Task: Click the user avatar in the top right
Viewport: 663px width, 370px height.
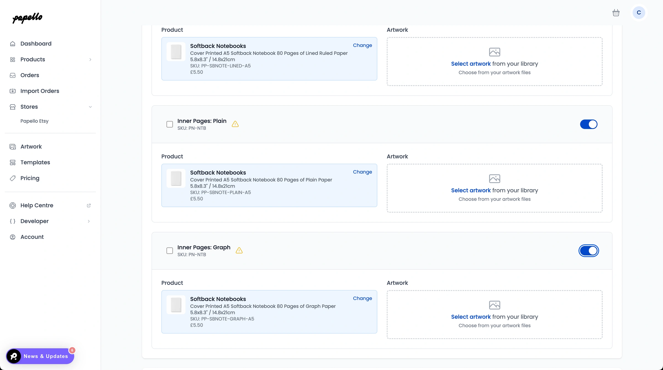Action: pyautogui.click(x=639, y=12)
